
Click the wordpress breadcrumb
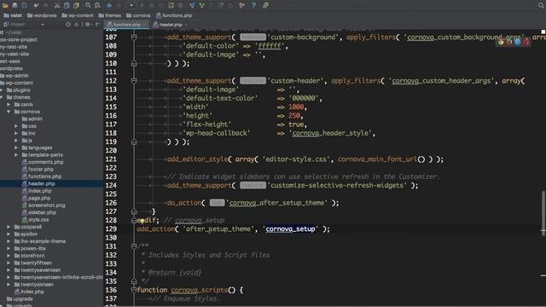click(42, 15)
